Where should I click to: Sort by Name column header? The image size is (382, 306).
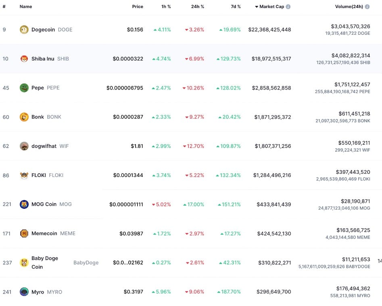(x=26, y=7)
